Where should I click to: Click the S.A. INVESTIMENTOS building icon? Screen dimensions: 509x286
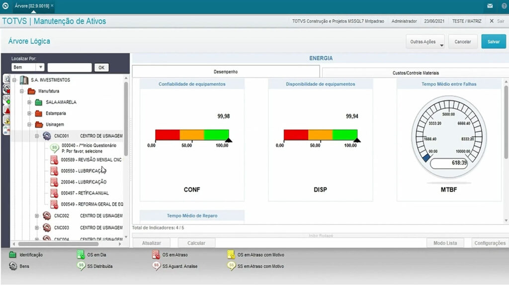(x=24, y=80)
